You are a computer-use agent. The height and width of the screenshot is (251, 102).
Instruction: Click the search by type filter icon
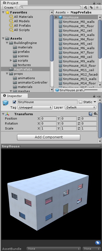85,7
